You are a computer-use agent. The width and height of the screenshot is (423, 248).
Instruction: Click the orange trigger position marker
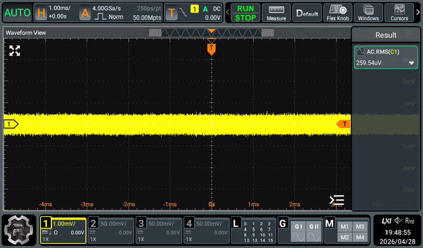(x=211, y=49)
